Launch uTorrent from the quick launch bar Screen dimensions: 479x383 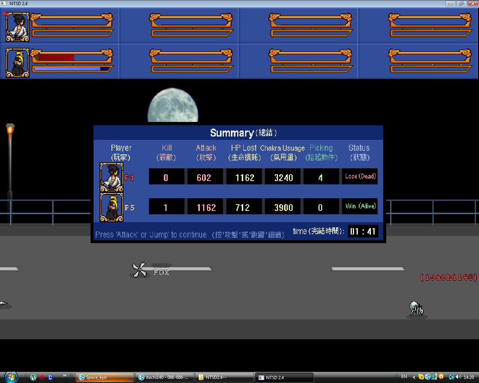tap(33, 377)
